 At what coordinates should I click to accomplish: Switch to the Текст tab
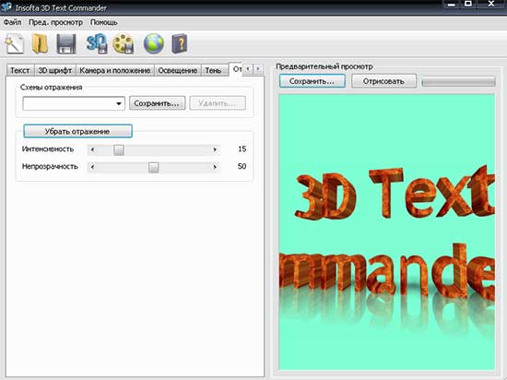point(20,70)
